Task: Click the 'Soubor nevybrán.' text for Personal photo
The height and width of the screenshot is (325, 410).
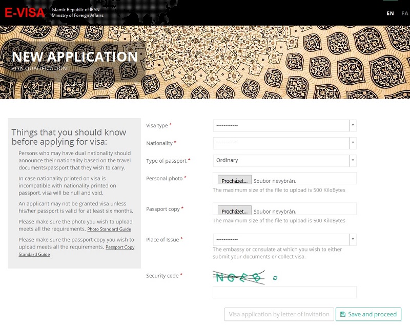Action: click(275, 181)
